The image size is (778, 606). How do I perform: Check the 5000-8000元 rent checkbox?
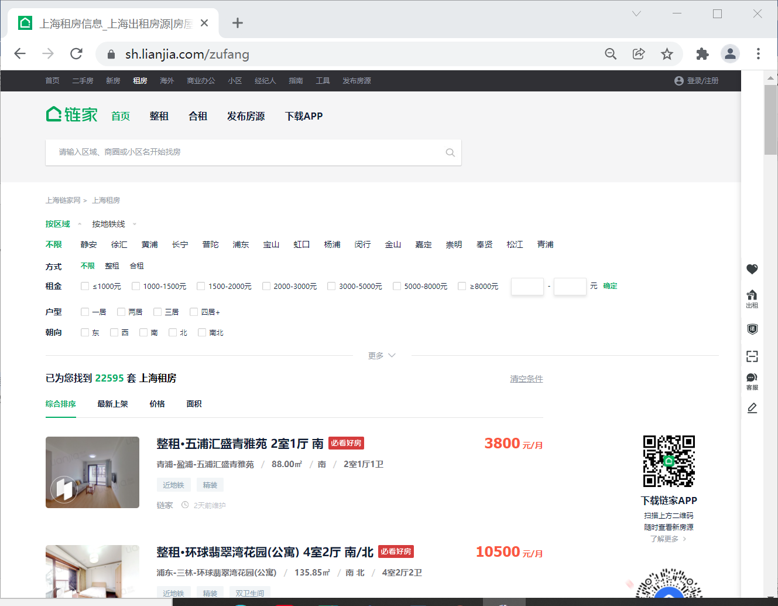point(397,286)
